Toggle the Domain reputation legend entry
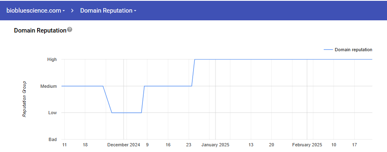 click(x=348, y=50)
